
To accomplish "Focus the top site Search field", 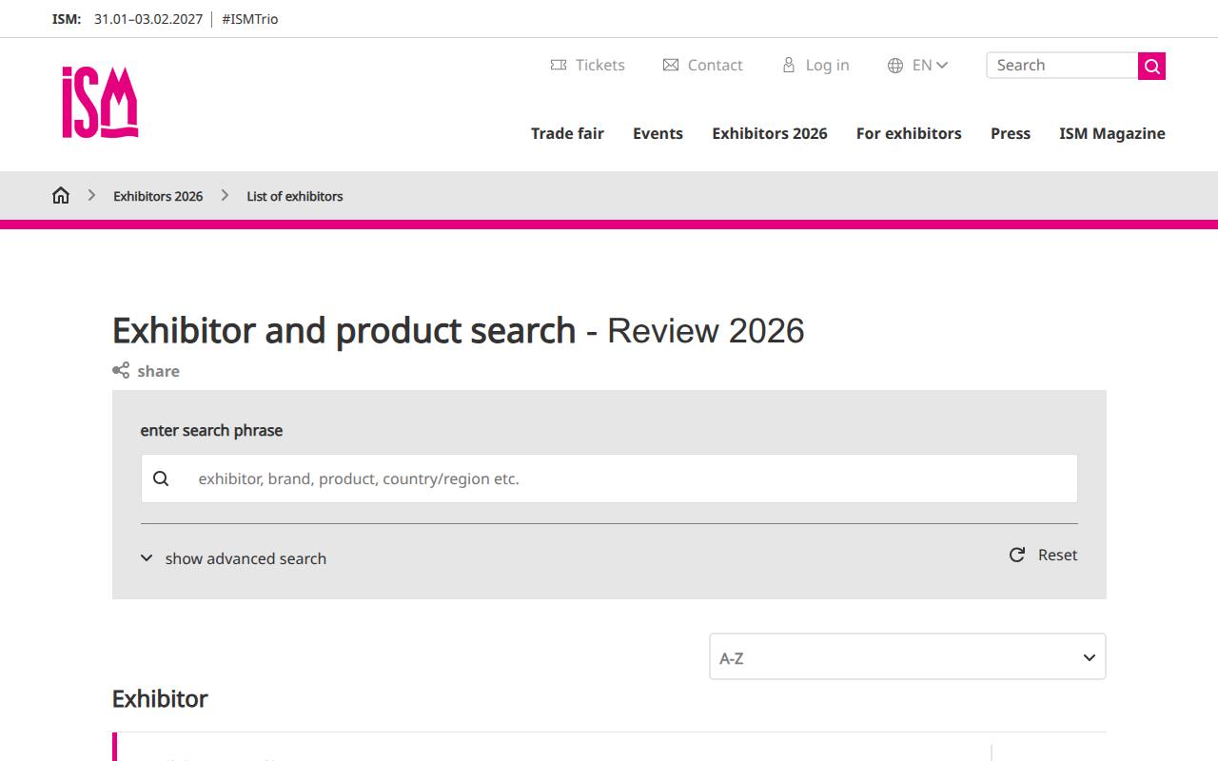I will point(1062,66).
